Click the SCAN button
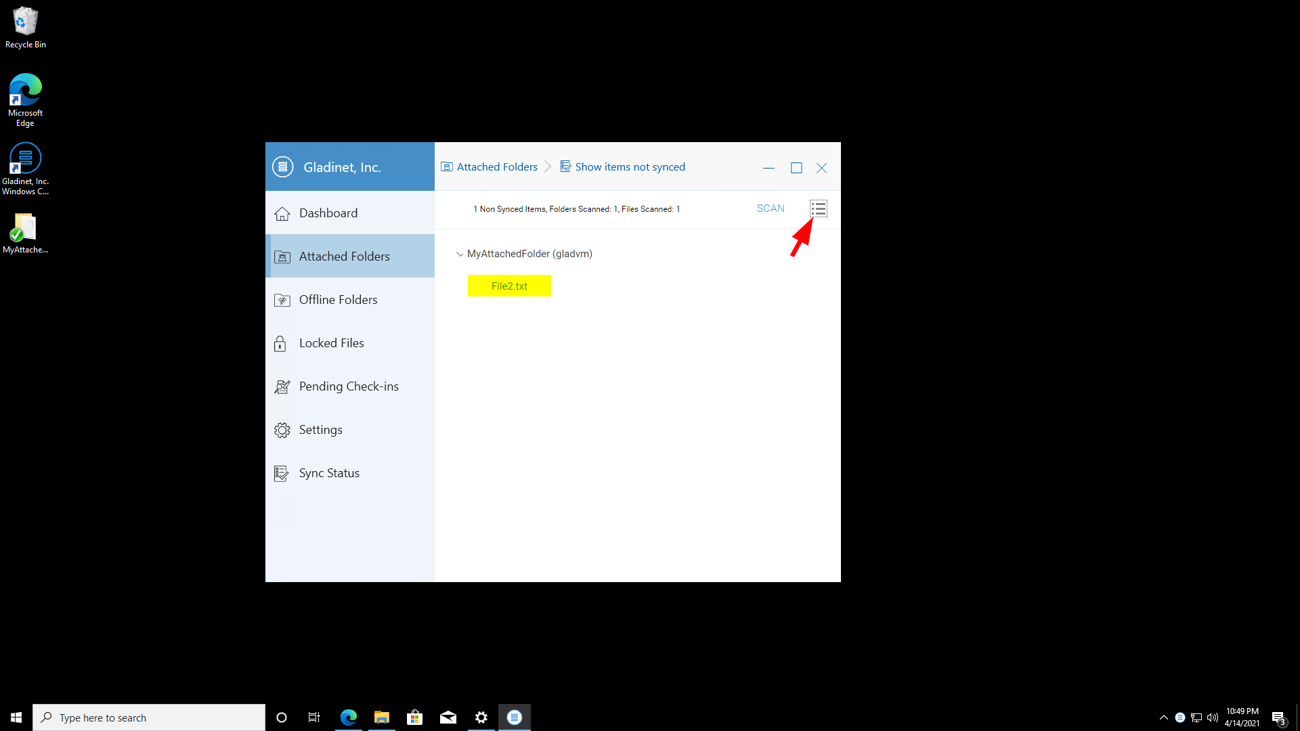Screen dimensions: 1300x731 [771, 208]
